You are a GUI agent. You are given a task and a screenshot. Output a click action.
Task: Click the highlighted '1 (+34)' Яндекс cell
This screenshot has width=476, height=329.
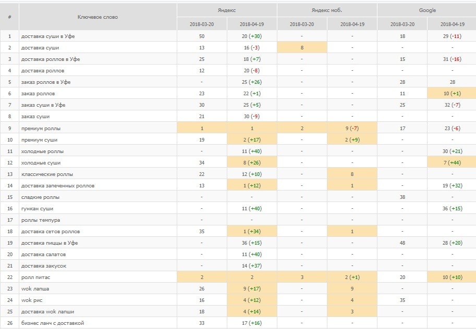(x=252, y=231)
